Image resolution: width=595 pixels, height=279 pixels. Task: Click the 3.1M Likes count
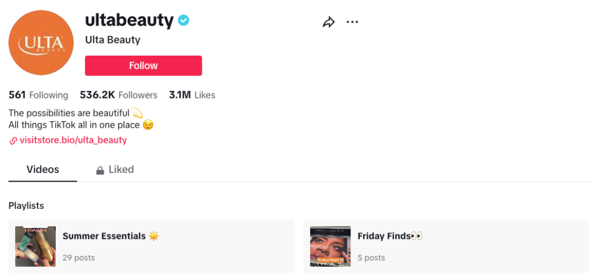pos(192,95)
